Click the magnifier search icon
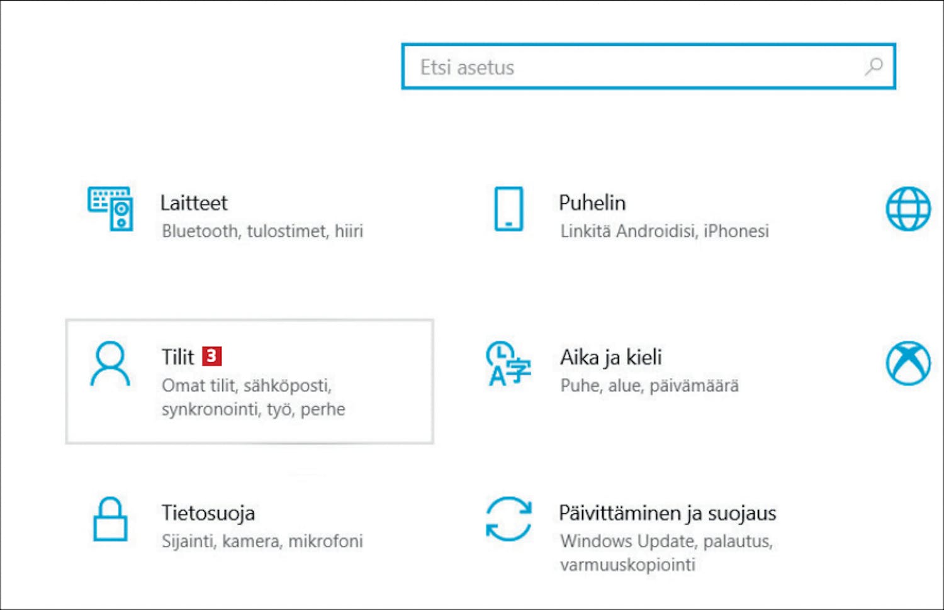This screenshot has height=610, width=944. point(874,66)
